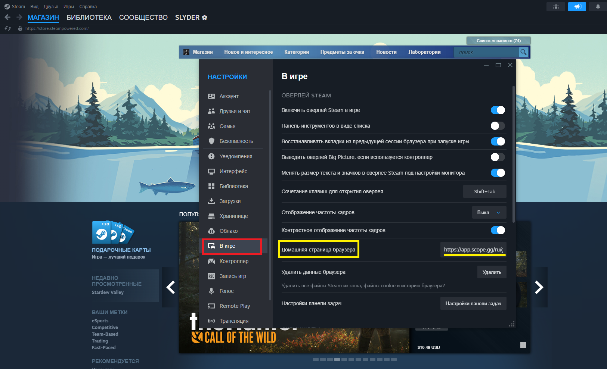This screenshot has width=607, height=369.
Task: Enable toolbar as list view toggle
Action: [x=498, y=126]
